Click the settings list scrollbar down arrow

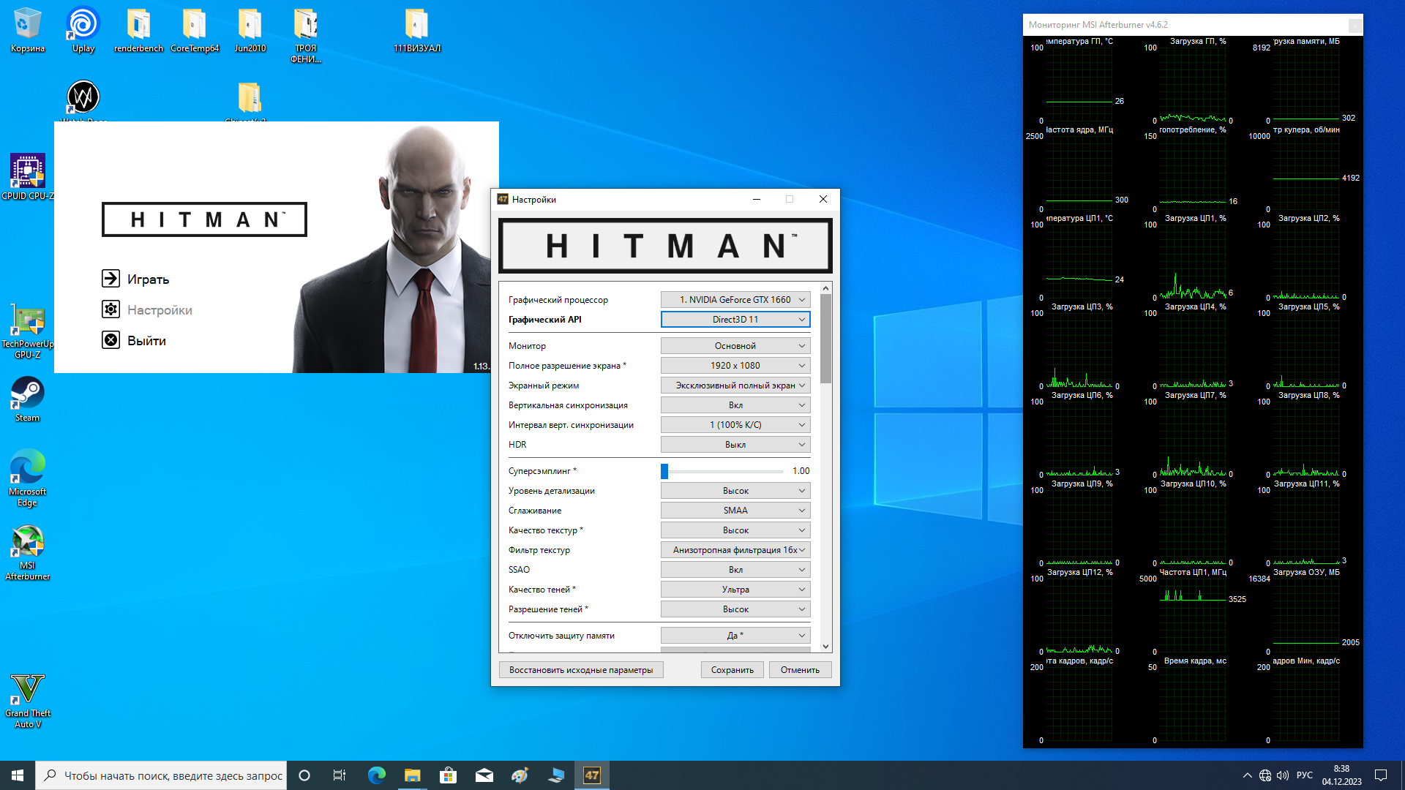click(x=825, y=647)
